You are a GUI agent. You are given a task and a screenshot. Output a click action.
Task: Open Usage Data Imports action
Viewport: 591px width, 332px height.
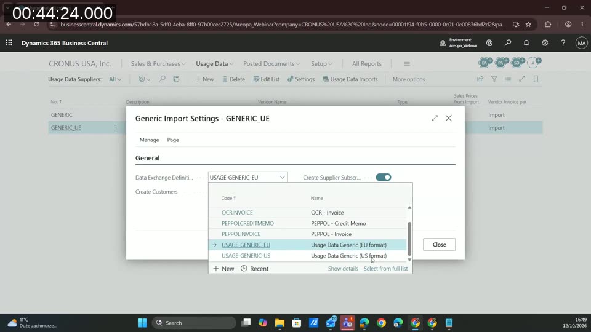[x=350, y=79]
